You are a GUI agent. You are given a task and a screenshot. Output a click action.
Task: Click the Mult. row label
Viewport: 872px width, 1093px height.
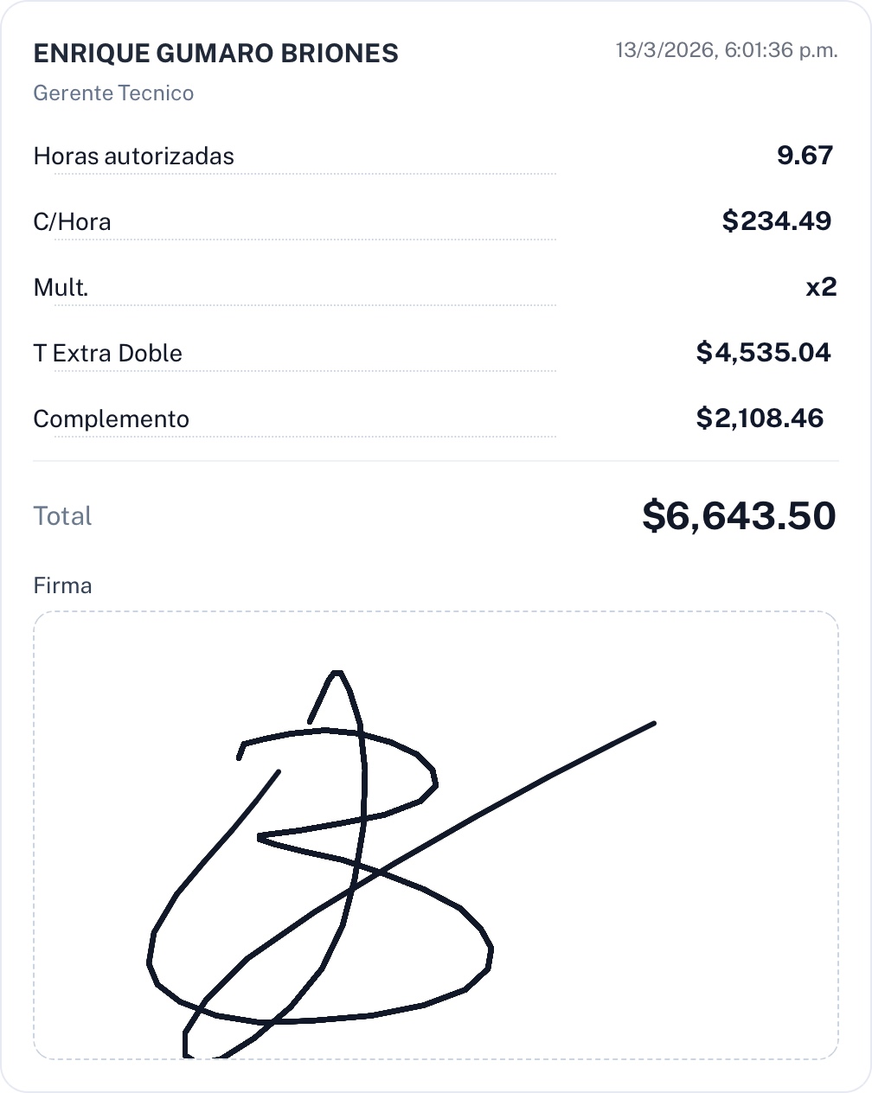click(61, 288)
